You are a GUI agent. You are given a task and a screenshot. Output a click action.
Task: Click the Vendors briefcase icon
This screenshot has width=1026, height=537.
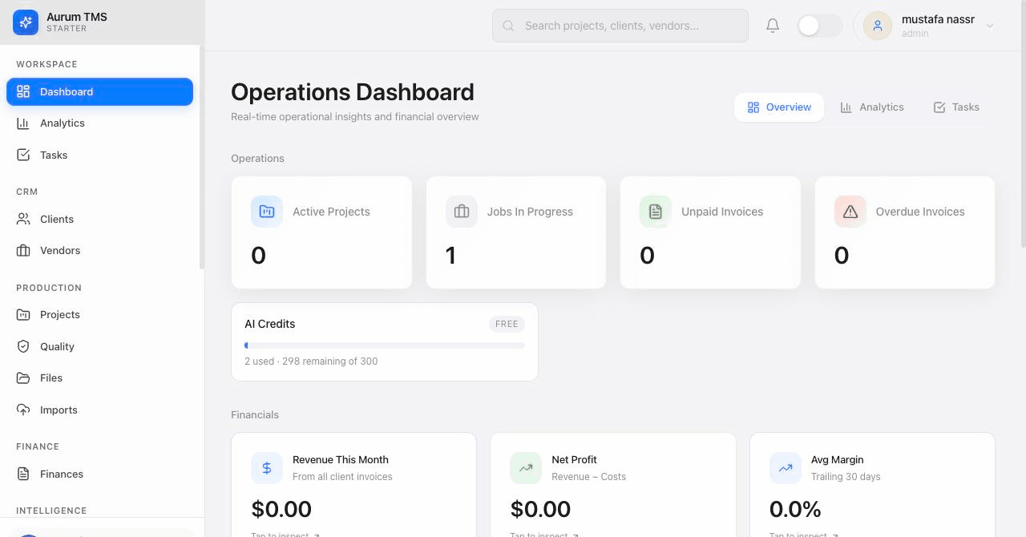point(23,250)
